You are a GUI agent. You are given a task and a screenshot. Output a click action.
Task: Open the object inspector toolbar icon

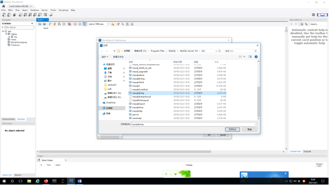click(x=14, y=15)
